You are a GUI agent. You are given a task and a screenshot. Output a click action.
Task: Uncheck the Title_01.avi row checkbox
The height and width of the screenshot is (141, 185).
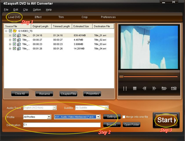14,35
